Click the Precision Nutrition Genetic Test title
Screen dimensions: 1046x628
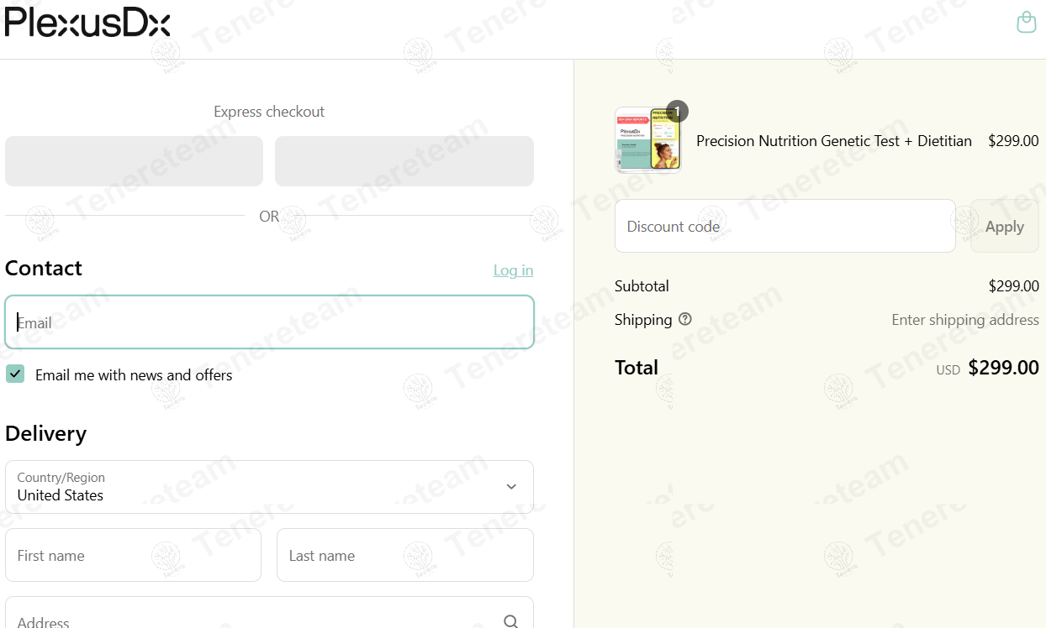click(833, 141)
